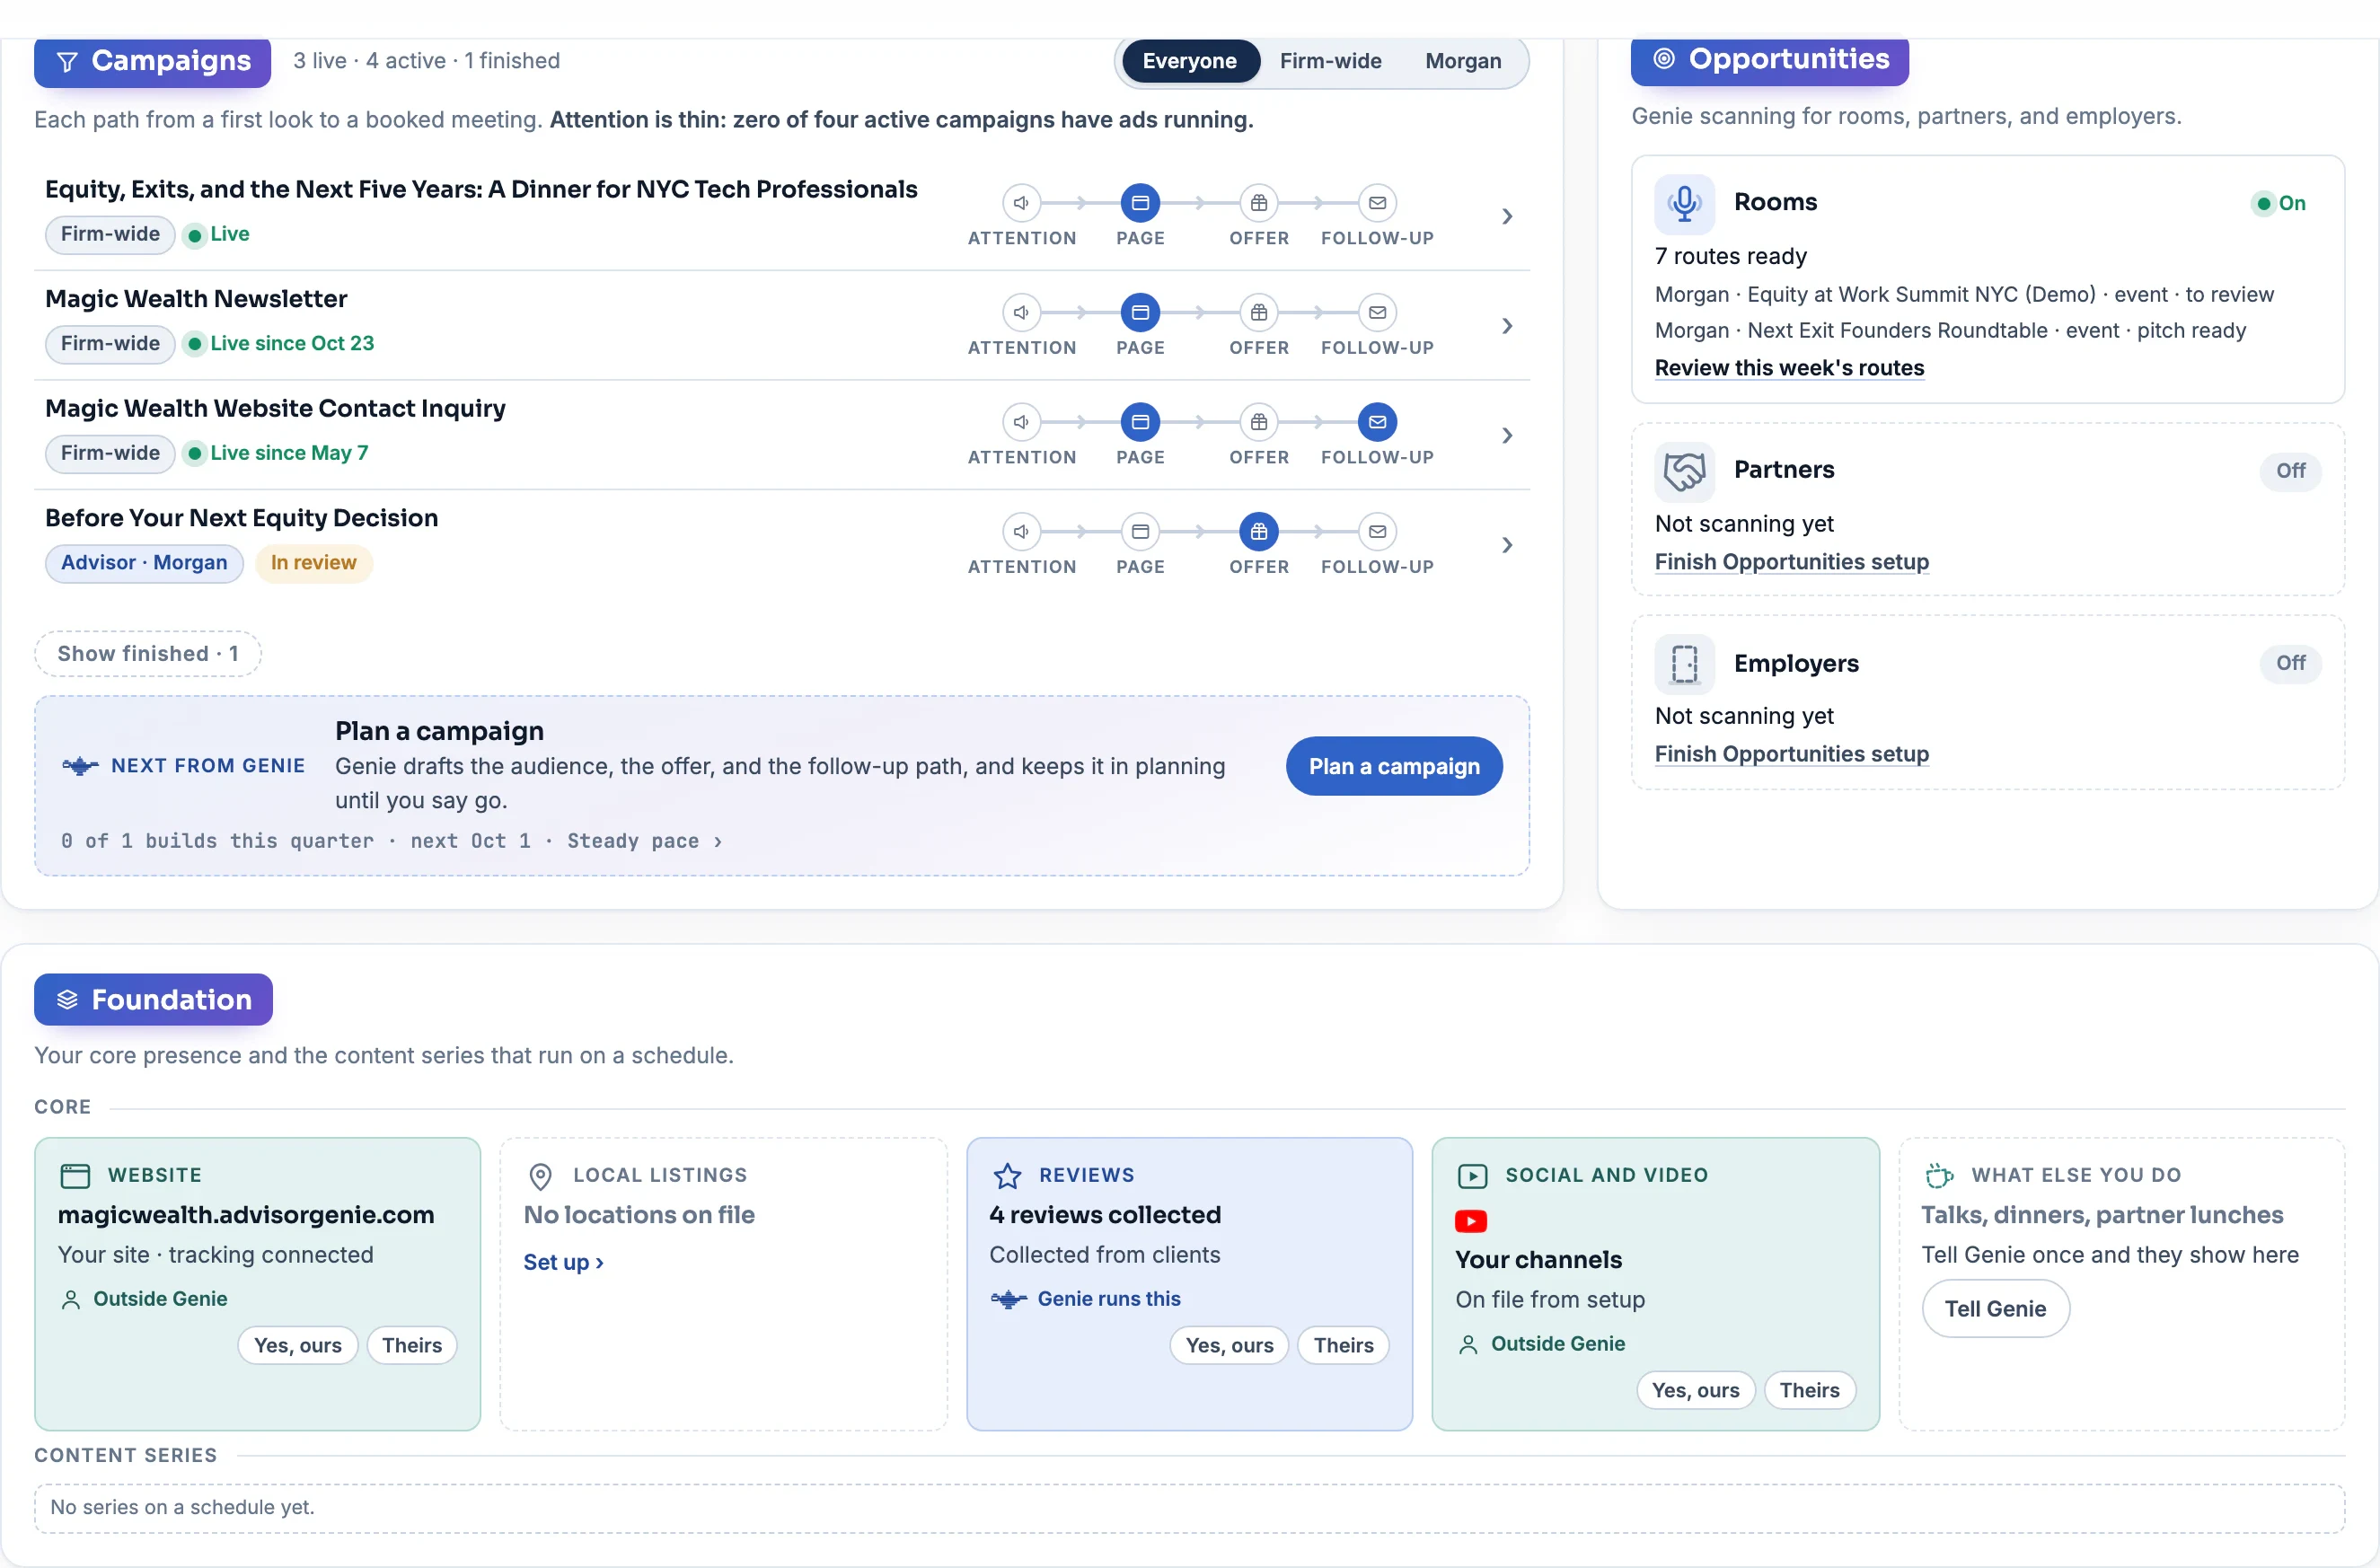Click Finish Opportunities setup under Employers

pos(1791,755)
